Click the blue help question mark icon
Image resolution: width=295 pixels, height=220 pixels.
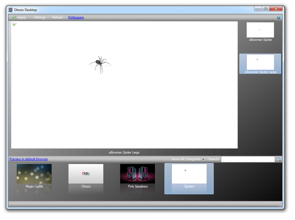tap(279, 18)
